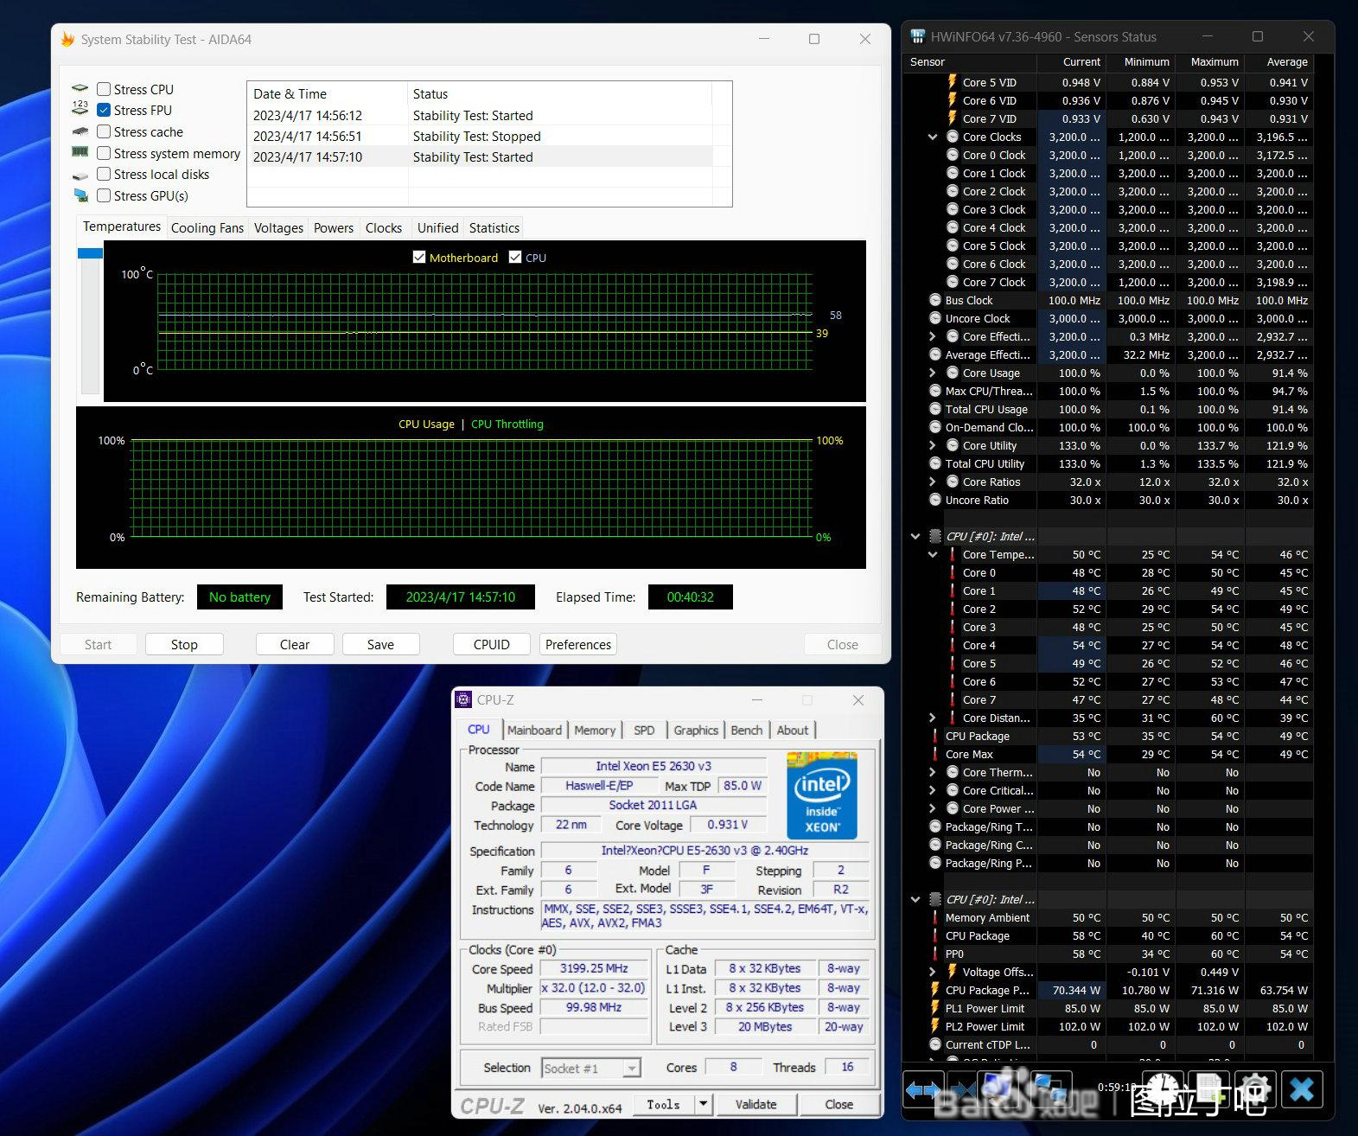This screenshot has width=1358, height=1136.
Task: Expand the Core Usage row in HWiNFO
Action: (x=933, y=373)
